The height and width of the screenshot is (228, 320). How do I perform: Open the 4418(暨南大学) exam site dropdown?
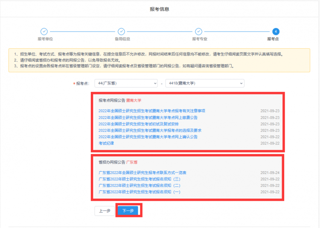[205, 83]
